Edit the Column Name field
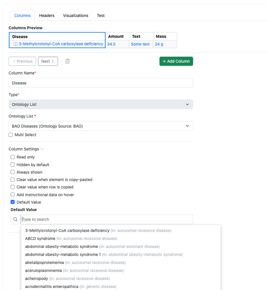267x290 pixels. click(x=101, y=83)
